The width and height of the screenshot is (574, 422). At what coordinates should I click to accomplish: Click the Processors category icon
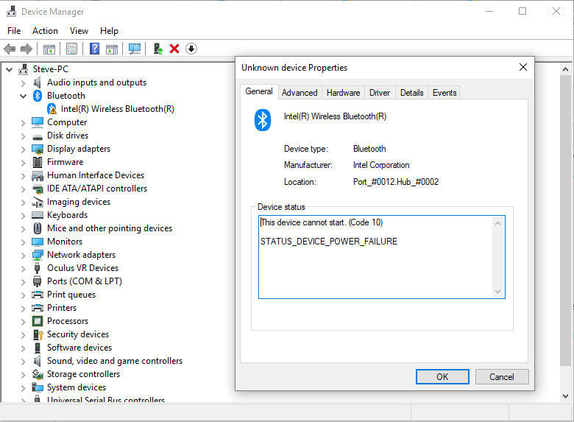click(38, 321)
